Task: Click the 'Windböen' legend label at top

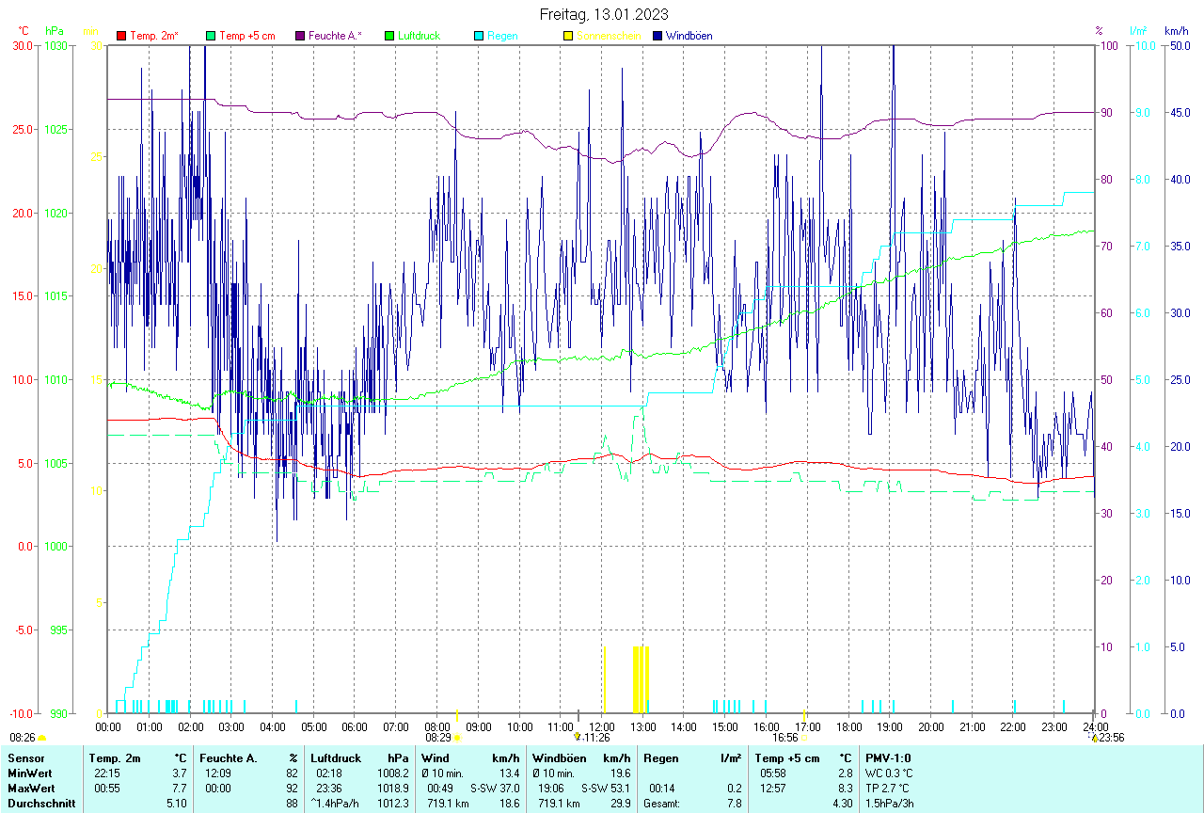Action: point(689,36)
